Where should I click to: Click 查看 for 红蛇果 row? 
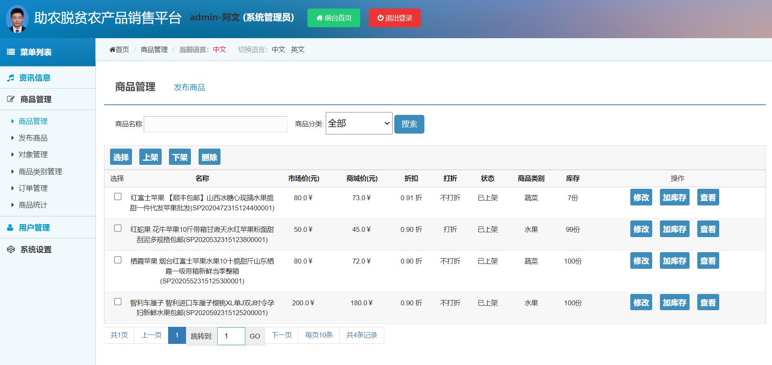(x=708, y=229)
